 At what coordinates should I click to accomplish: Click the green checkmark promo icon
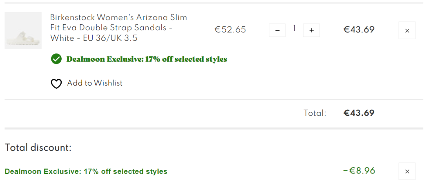point(57,59)
